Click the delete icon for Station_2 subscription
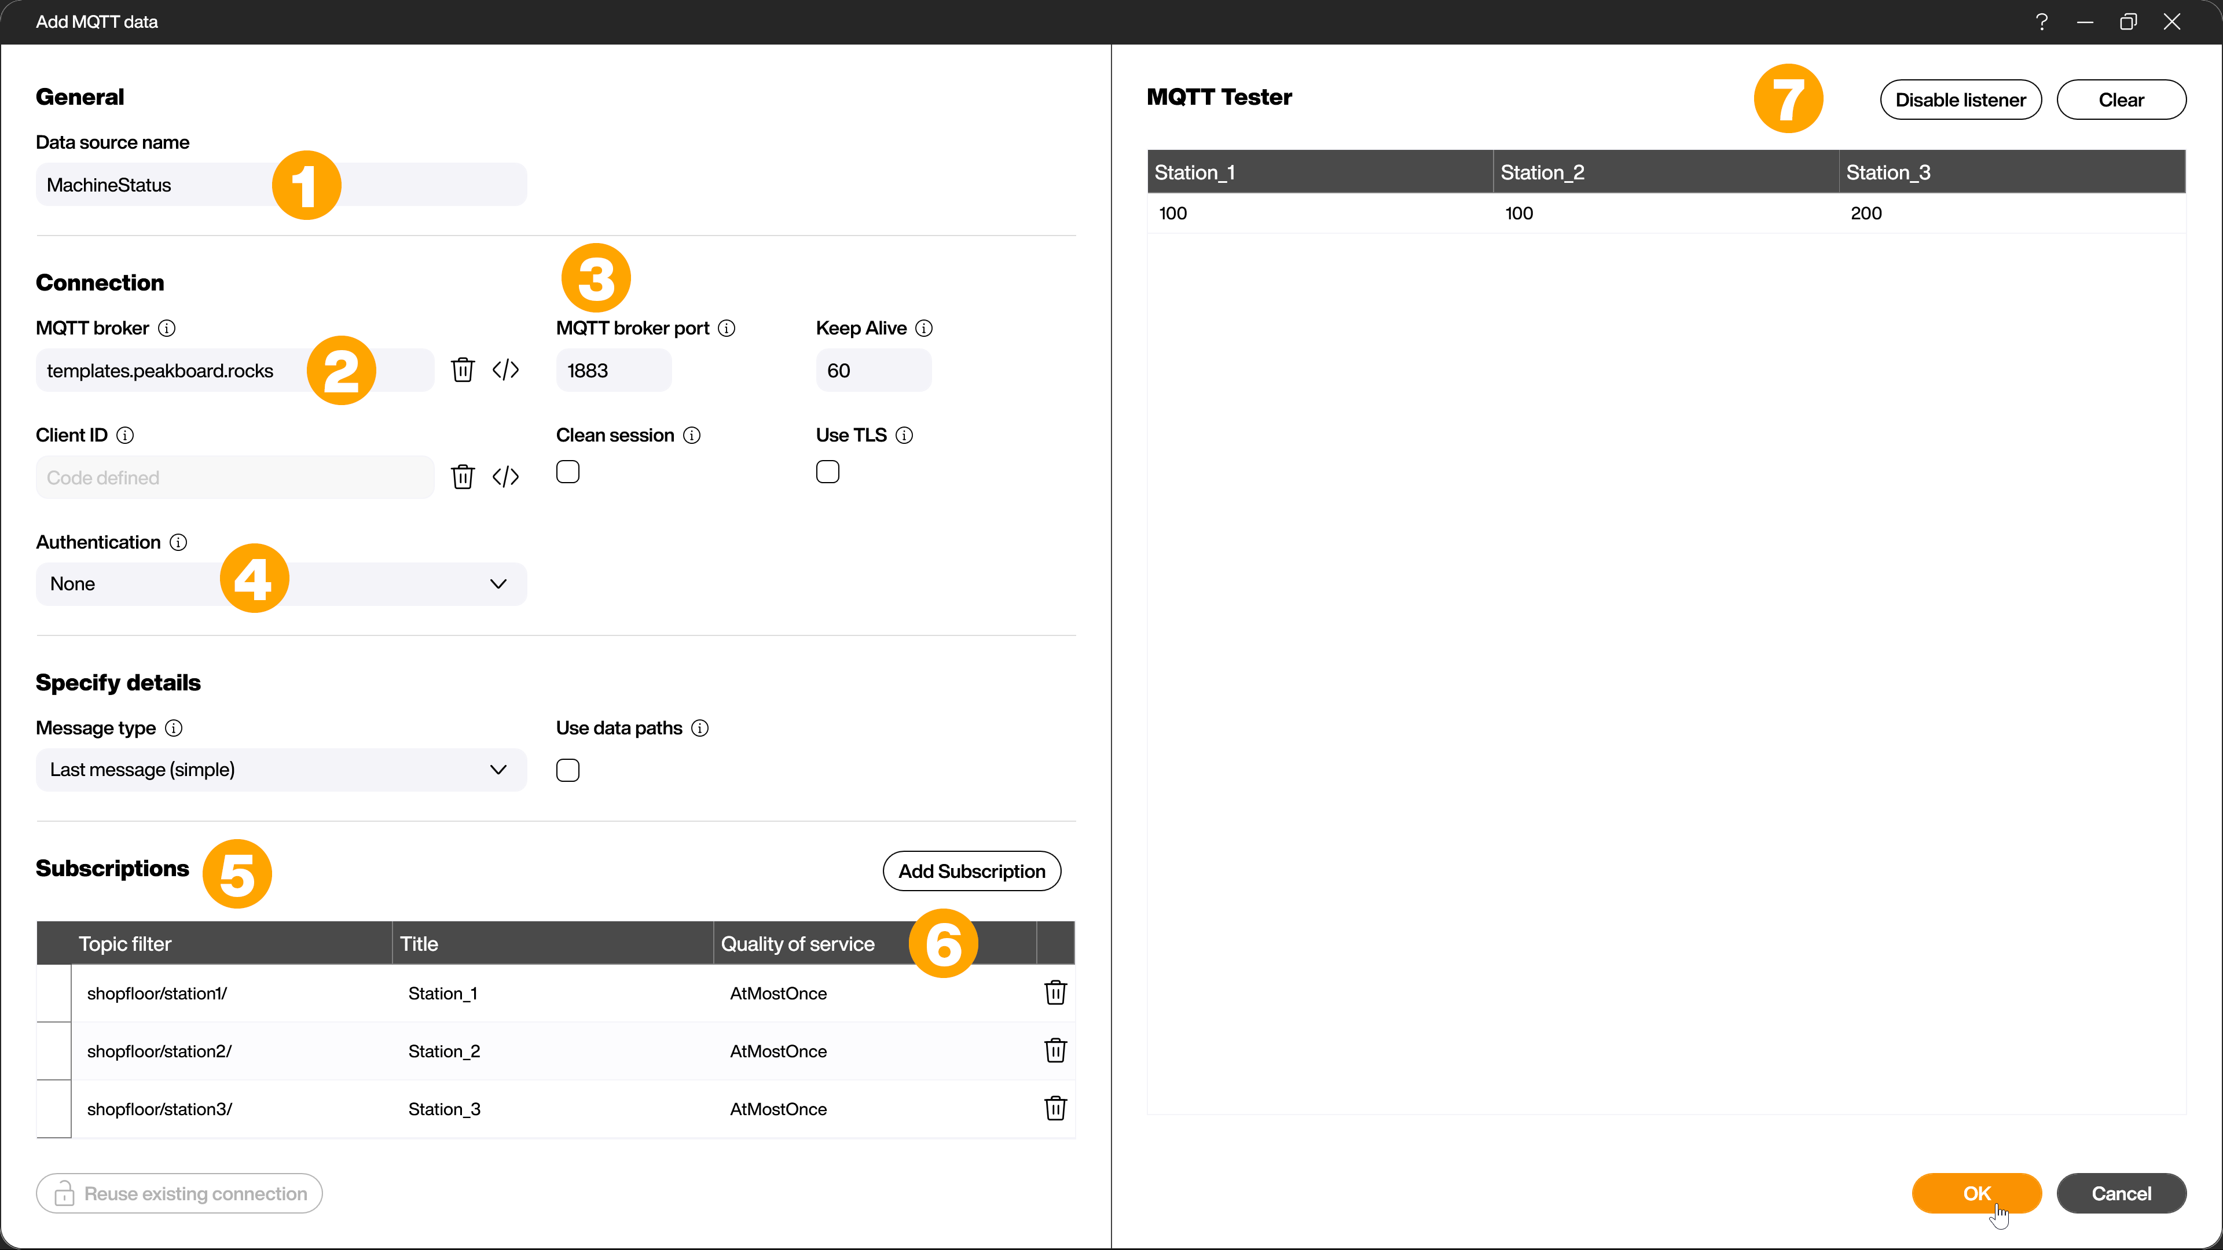Image resolution: width=2223 pixels, height=1250 pixels. tap(1055, 1050)
